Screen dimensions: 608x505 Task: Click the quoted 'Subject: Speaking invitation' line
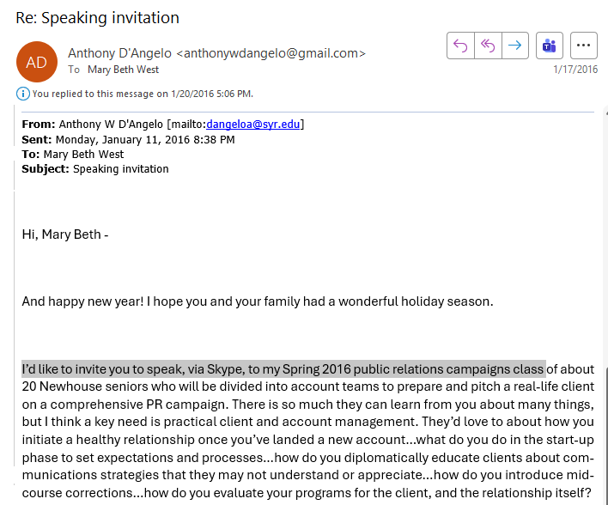(95, 169)
